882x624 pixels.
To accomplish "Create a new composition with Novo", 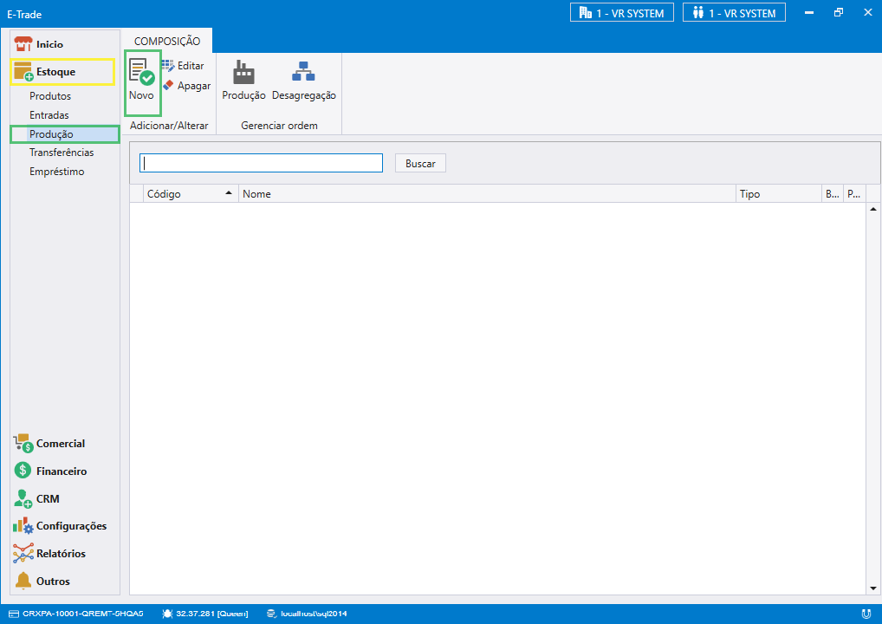I will click(x=142, y=81).
